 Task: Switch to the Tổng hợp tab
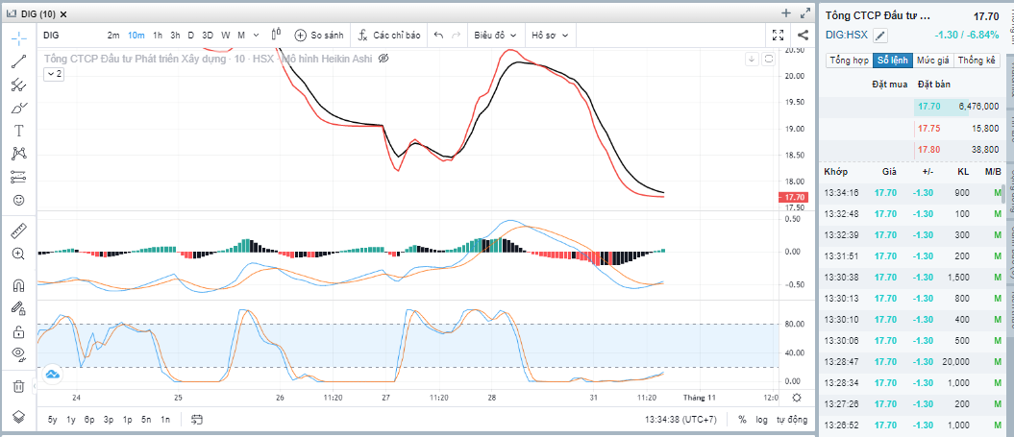pyautogui.click(x=849, y=61)
